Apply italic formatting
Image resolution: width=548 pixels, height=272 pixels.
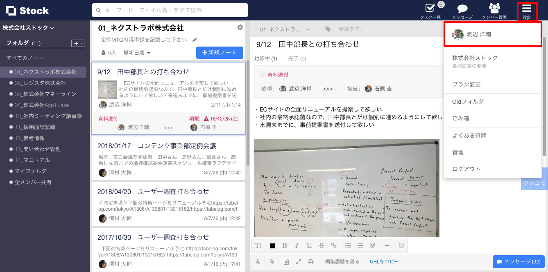[297, 245]
